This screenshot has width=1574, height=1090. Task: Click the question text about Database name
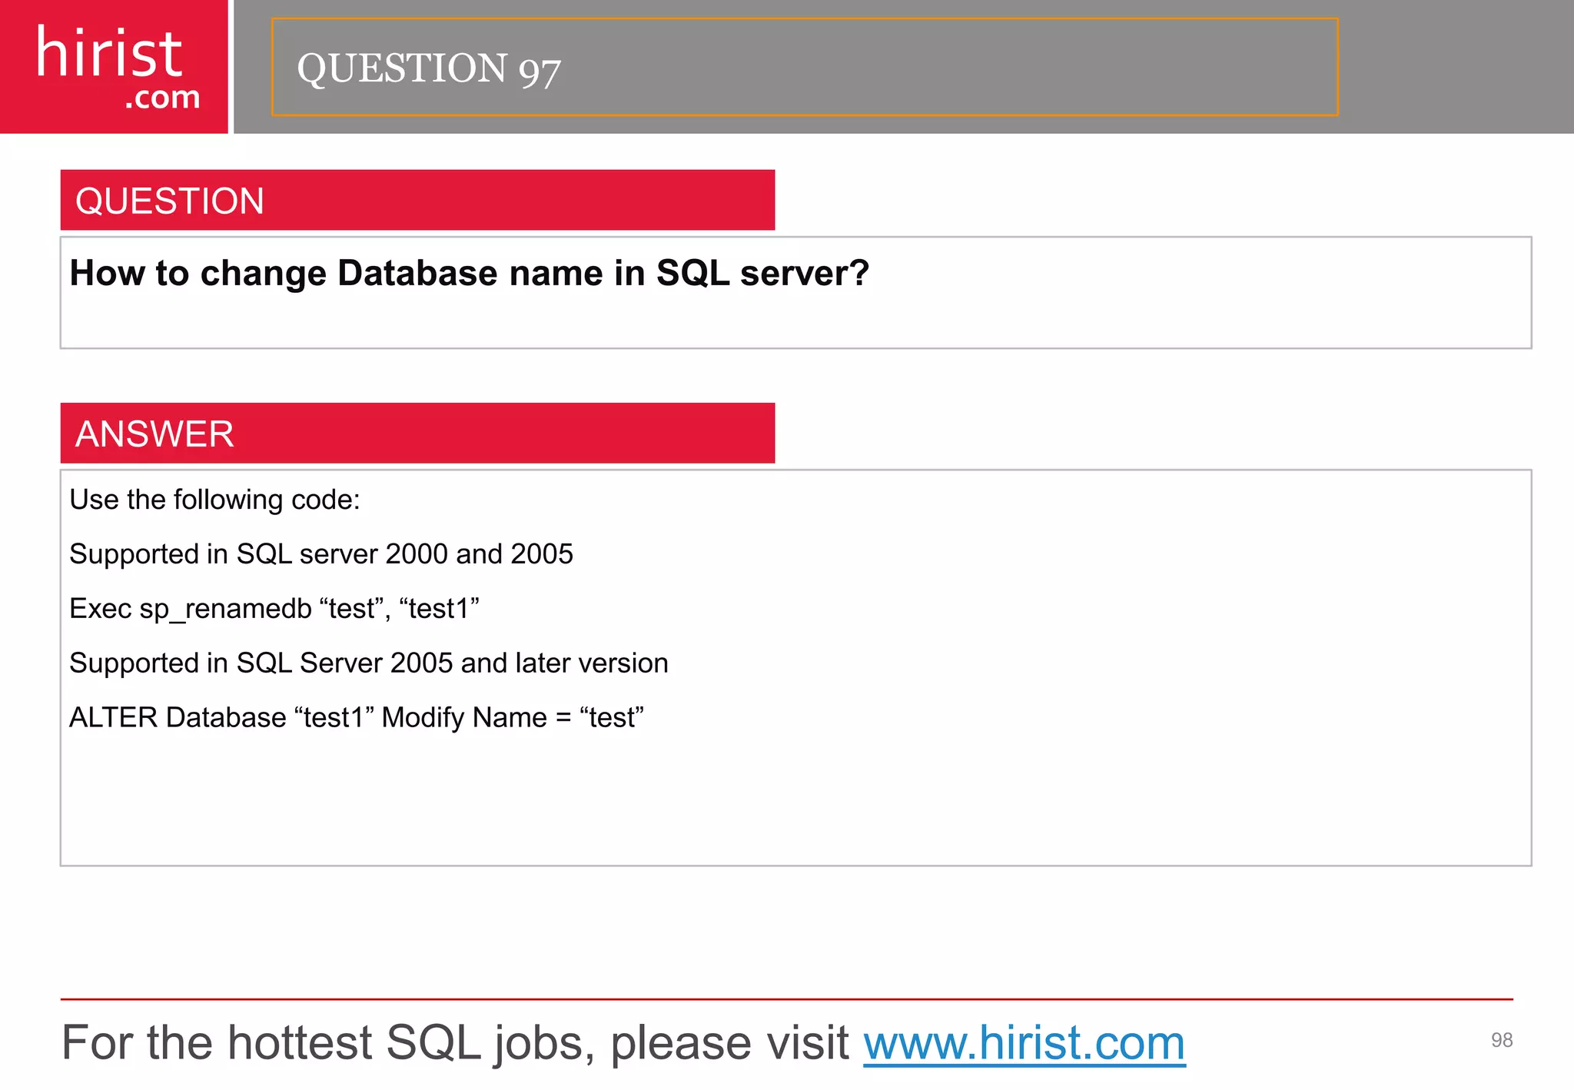pyautogui.click(x=469, y=273)
